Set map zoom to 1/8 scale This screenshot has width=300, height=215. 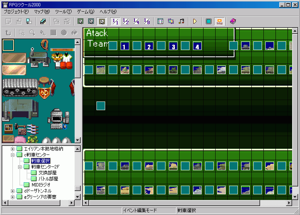(147, 21)
